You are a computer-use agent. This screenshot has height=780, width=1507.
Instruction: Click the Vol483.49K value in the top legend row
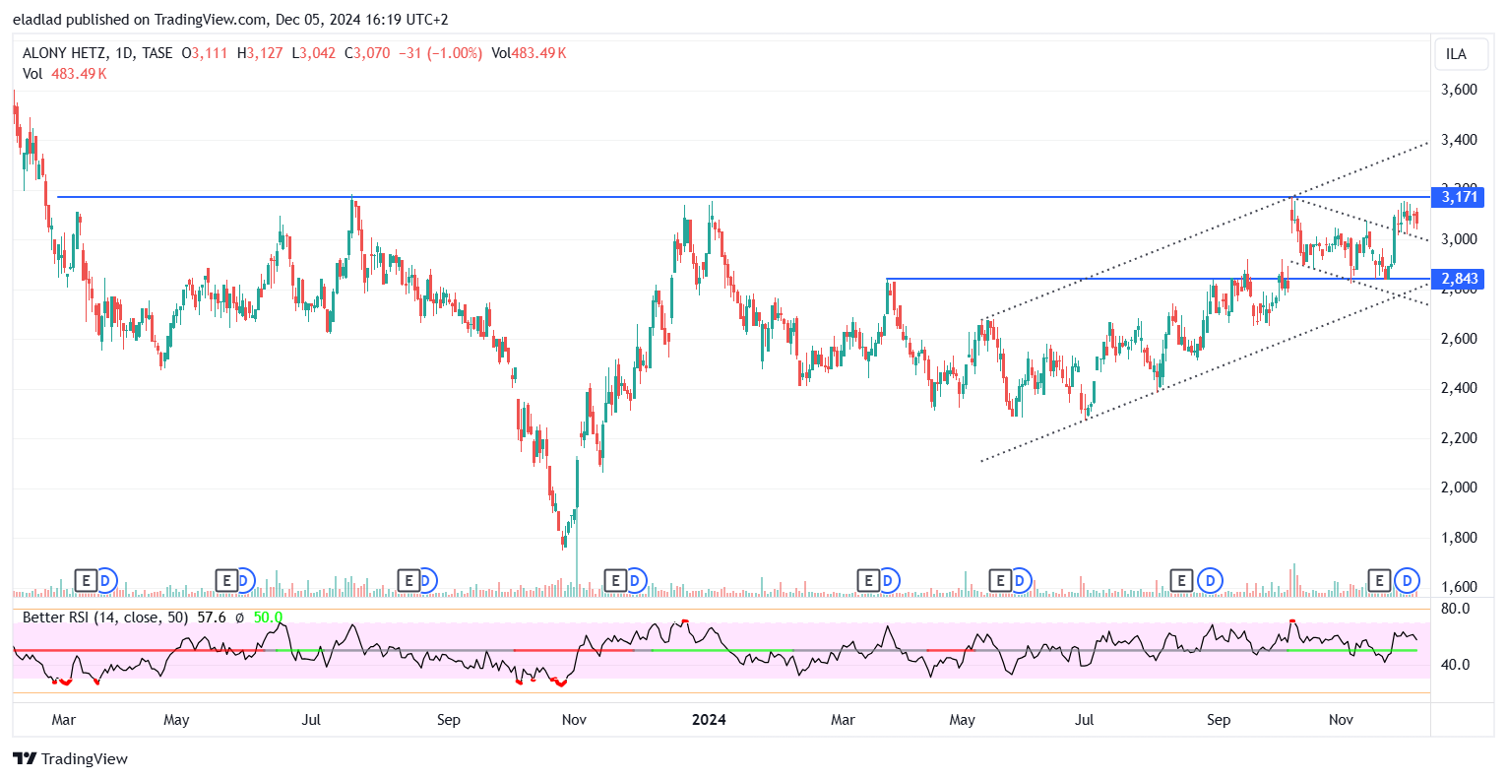(x=529, y=53)
